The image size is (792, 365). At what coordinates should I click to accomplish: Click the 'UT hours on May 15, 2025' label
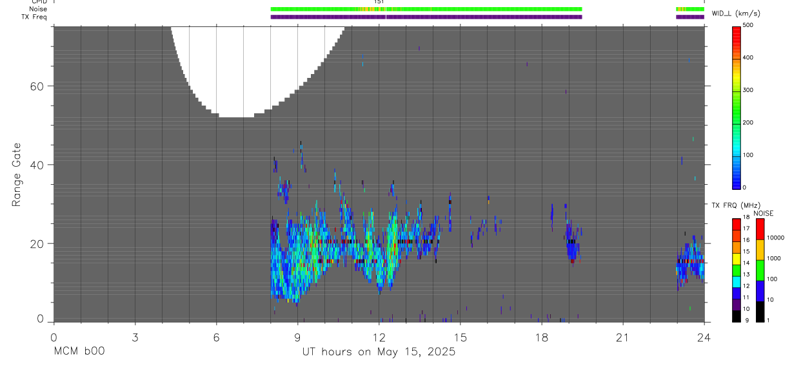pos(379,352)
